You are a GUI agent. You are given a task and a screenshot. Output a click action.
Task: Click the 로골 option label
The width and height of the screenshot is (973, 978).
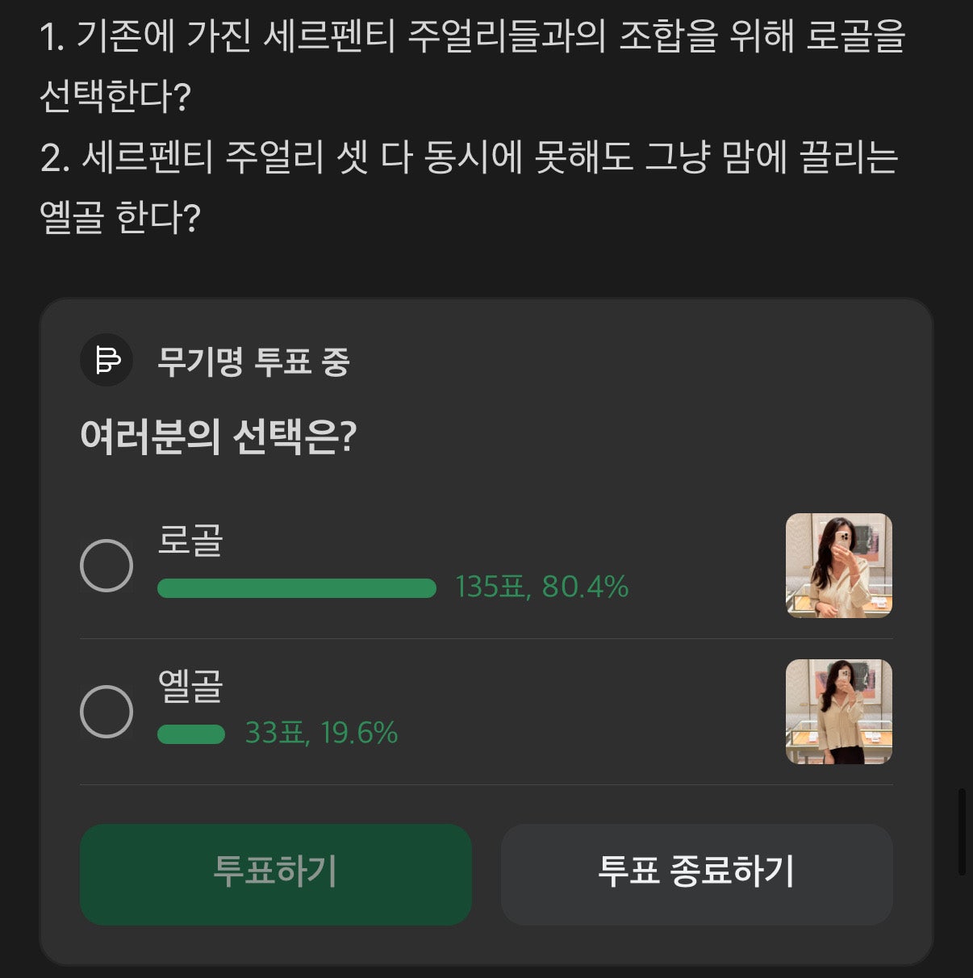[190, 540]
